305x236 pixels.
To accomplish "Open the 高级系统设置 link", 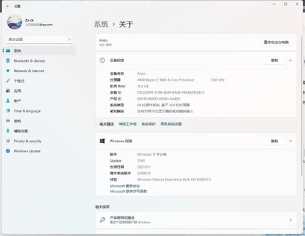I will tap(171, 124).
